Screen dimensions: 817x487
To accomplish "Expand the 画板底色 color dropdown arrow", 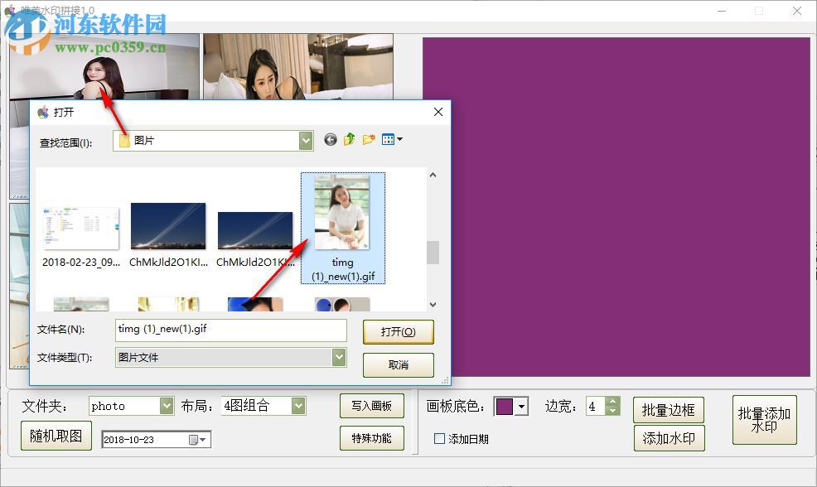I will coord(521,407).
